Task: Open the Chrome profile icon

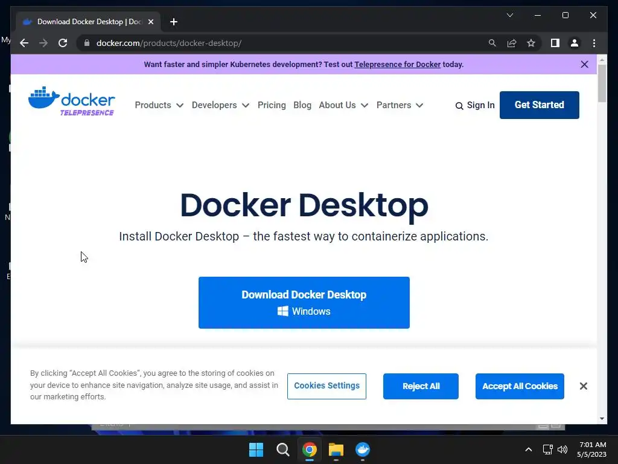Action: pyautogui.click(x=575, y=43)
